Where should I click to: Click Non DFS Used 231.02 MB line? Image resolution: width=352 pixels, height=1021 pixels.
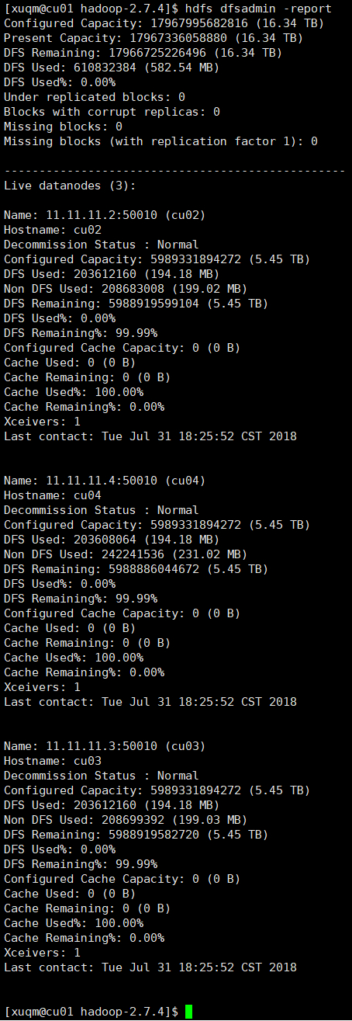(126, 554)
